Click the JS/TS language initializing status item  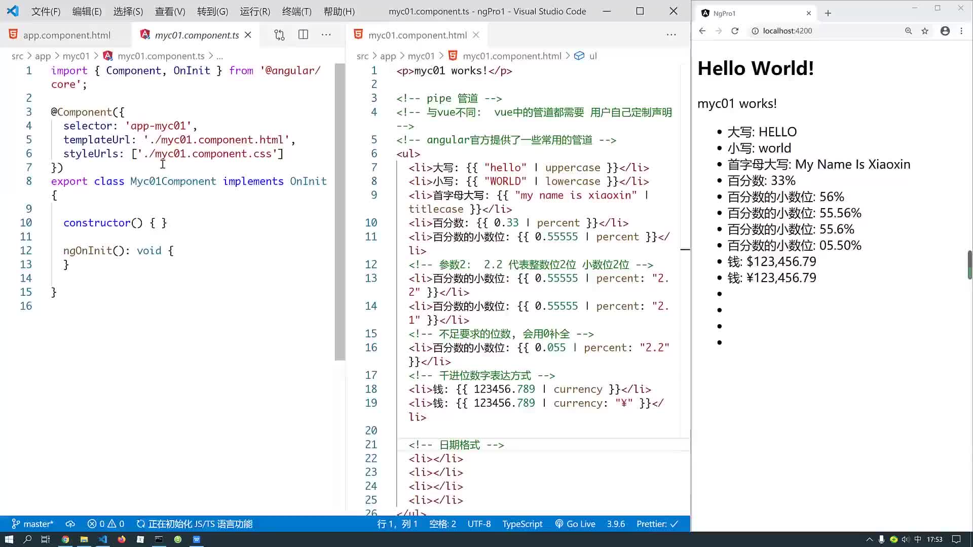tap(195, 524)
